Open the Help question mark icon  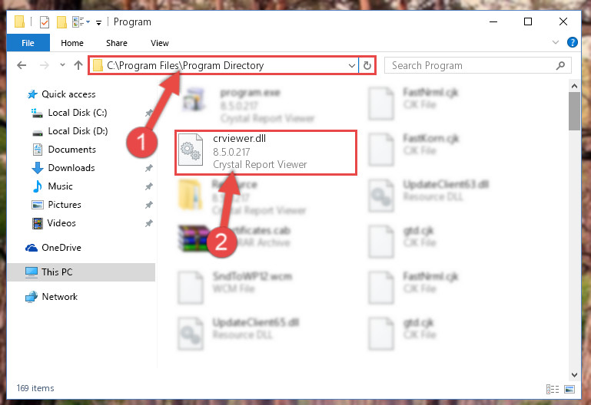coord(572,42)
